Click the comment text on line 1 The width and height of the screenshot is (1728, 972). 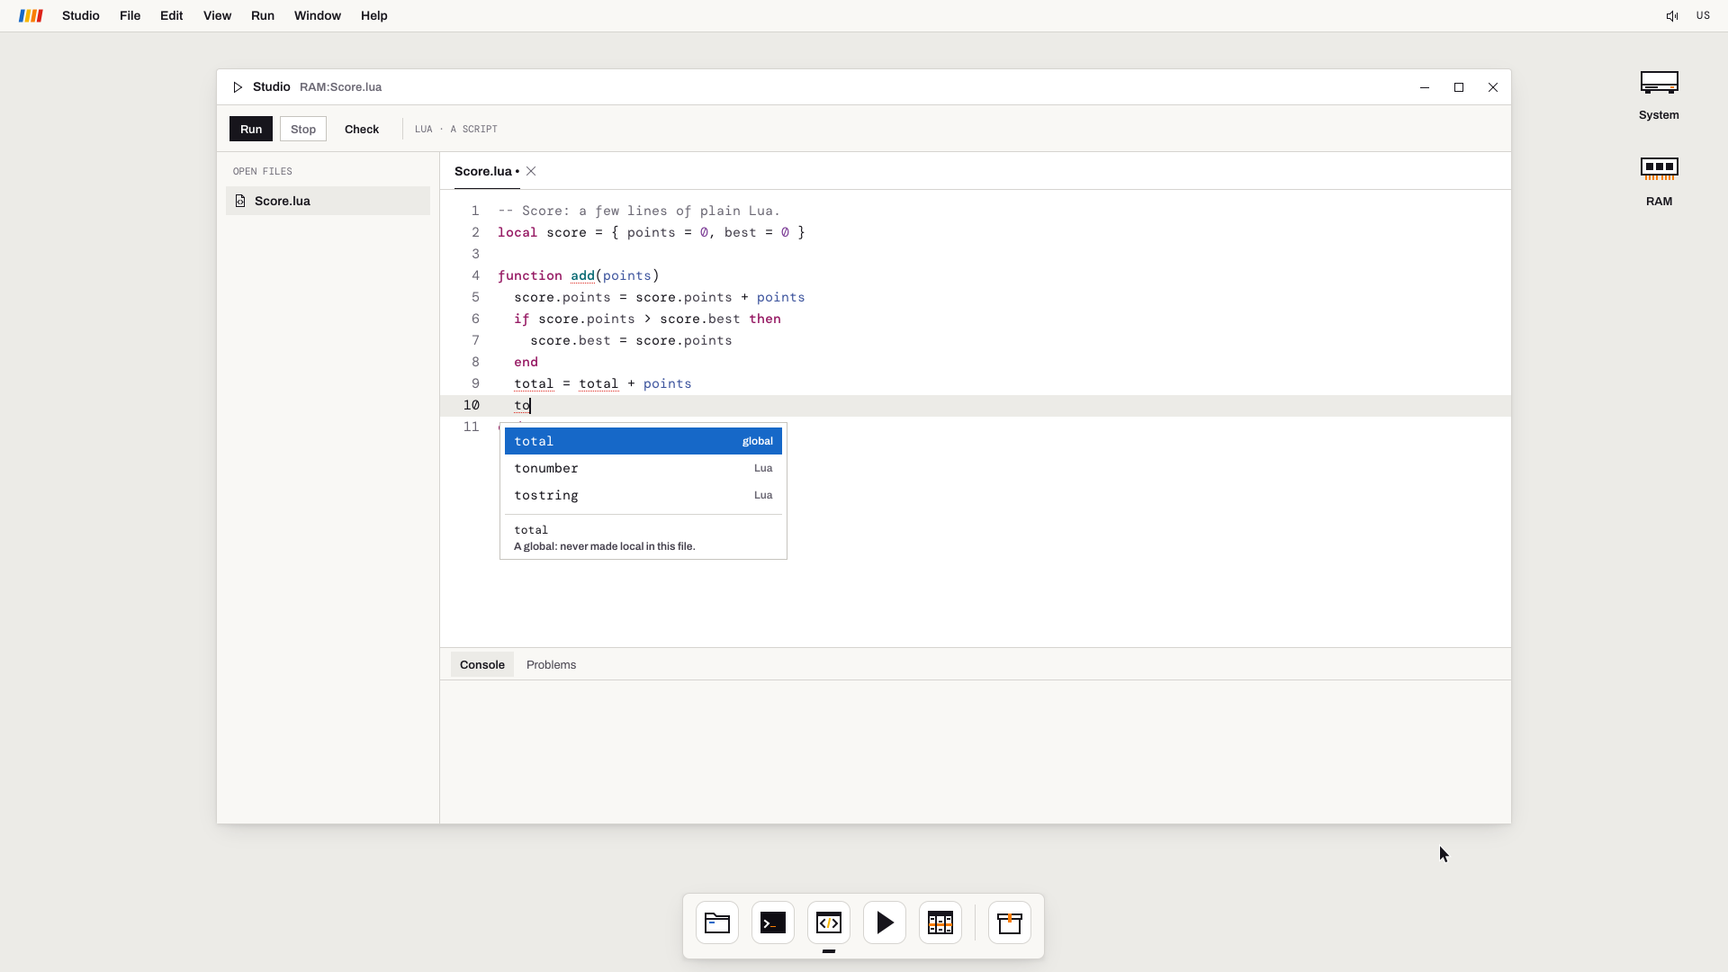pos(639,211)
